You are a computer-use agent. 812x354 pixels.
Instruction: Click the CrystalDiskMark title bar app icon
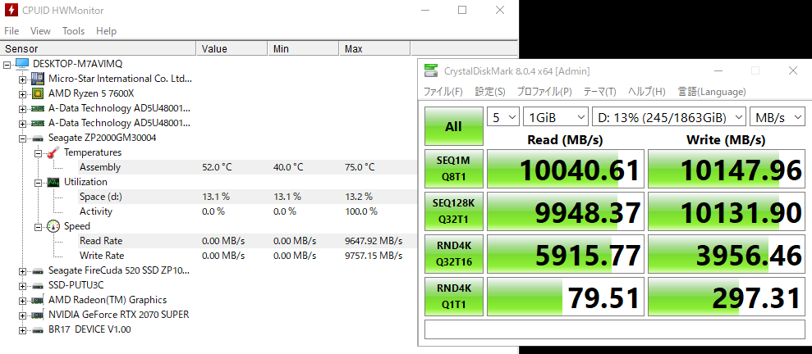[x=430, y=70]
